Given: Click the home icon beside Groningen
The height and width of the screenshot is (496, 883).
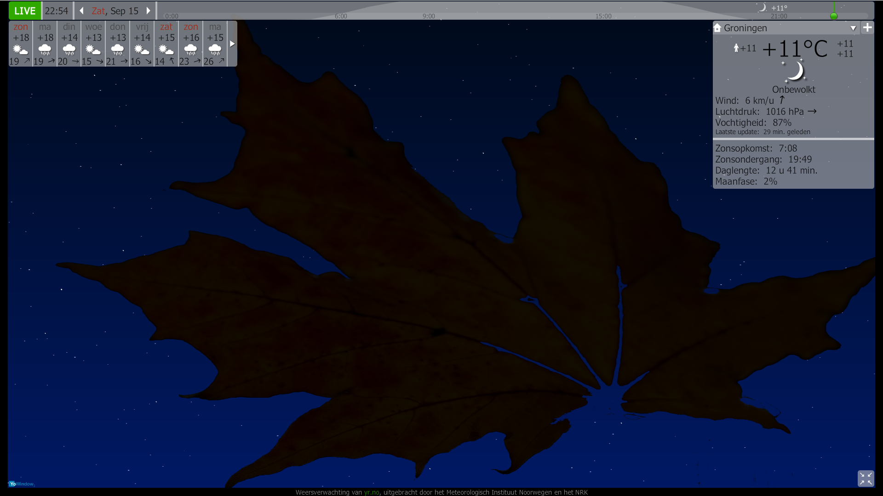Looking at the screenshot, I should 717,28.
